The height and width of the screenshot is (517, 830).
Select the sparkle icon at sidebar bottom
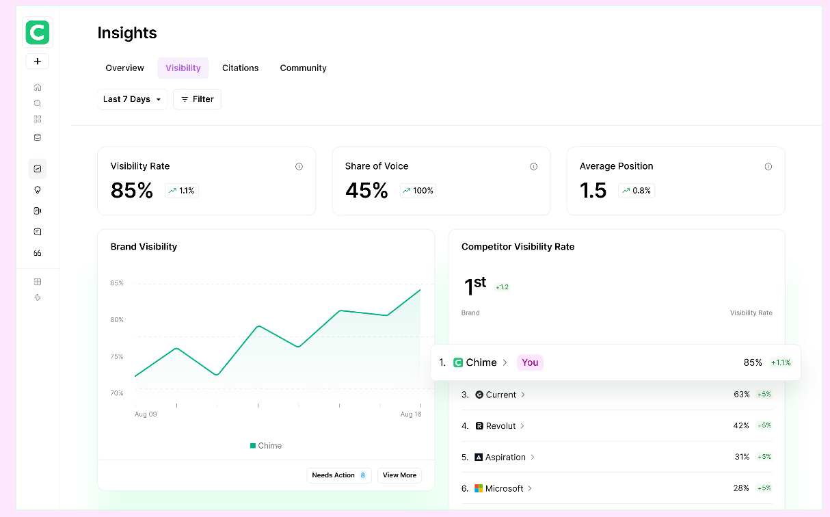(x=38, y=297)
